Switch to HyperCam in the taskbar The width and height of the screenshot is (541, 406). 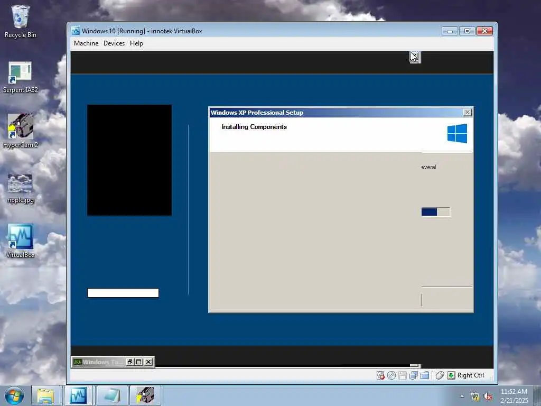coord(145,395)
